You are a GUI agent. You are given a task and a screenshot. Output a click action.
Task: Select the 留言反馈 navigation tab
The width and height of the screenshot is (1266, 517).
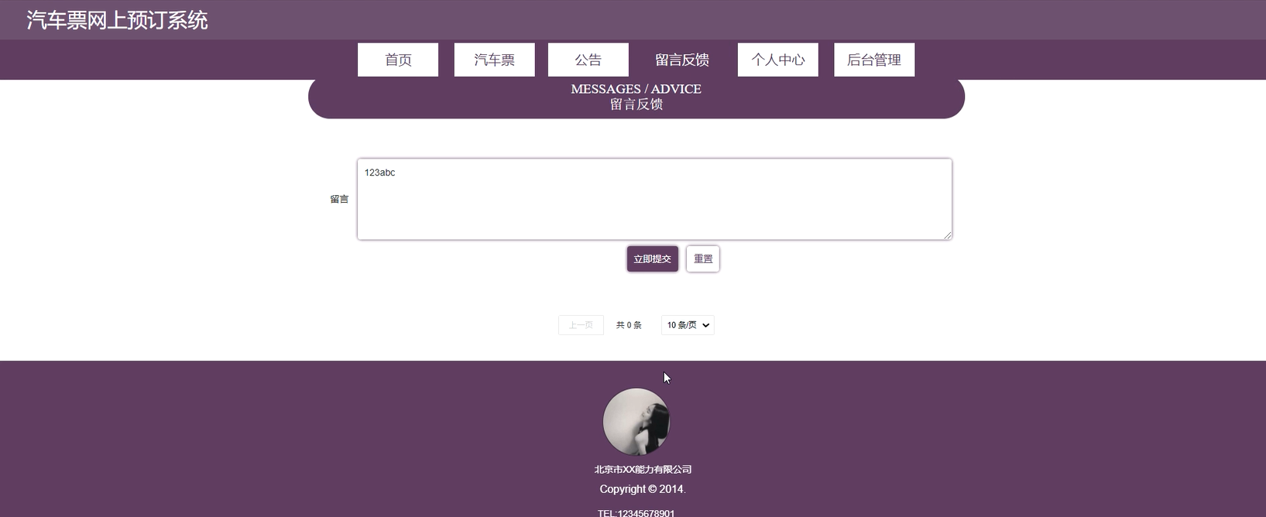(682, 60)
